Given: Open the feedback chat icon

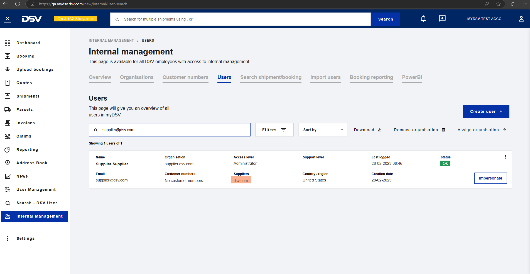Looking at the screenshot, I should tap(442, 19).
